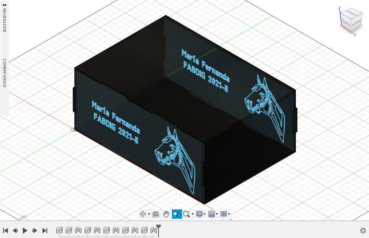This screenshot has width=369, height=238.
Task: Activate the Look At tool
Action: 155,214
